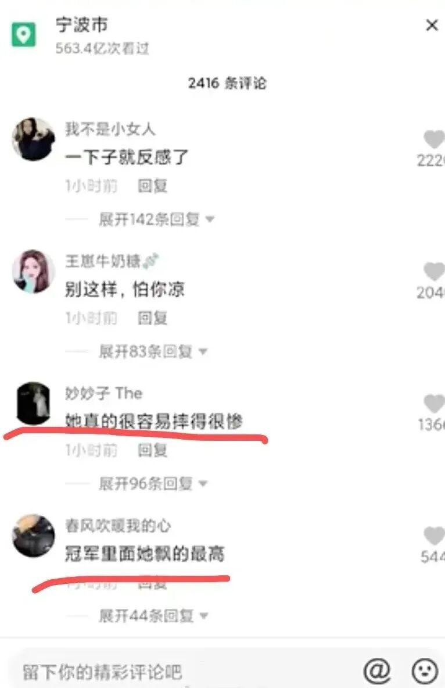Open avatar of 妙妙子 The
Viewport: 445px width, 688px height.
(x=33, y=403)
